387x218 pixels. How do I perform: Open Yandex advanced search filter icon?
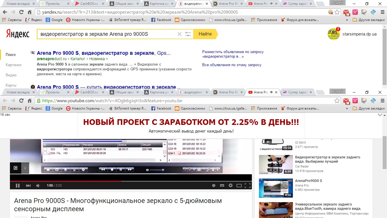click(188, 34)
